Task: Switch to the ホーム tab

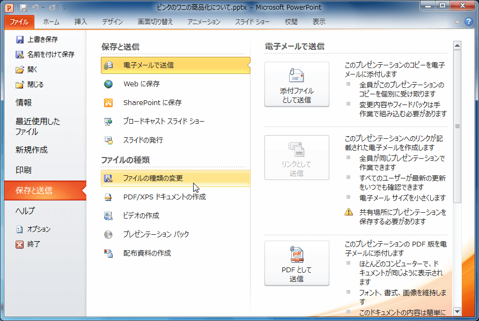Action: coord(51,21)
